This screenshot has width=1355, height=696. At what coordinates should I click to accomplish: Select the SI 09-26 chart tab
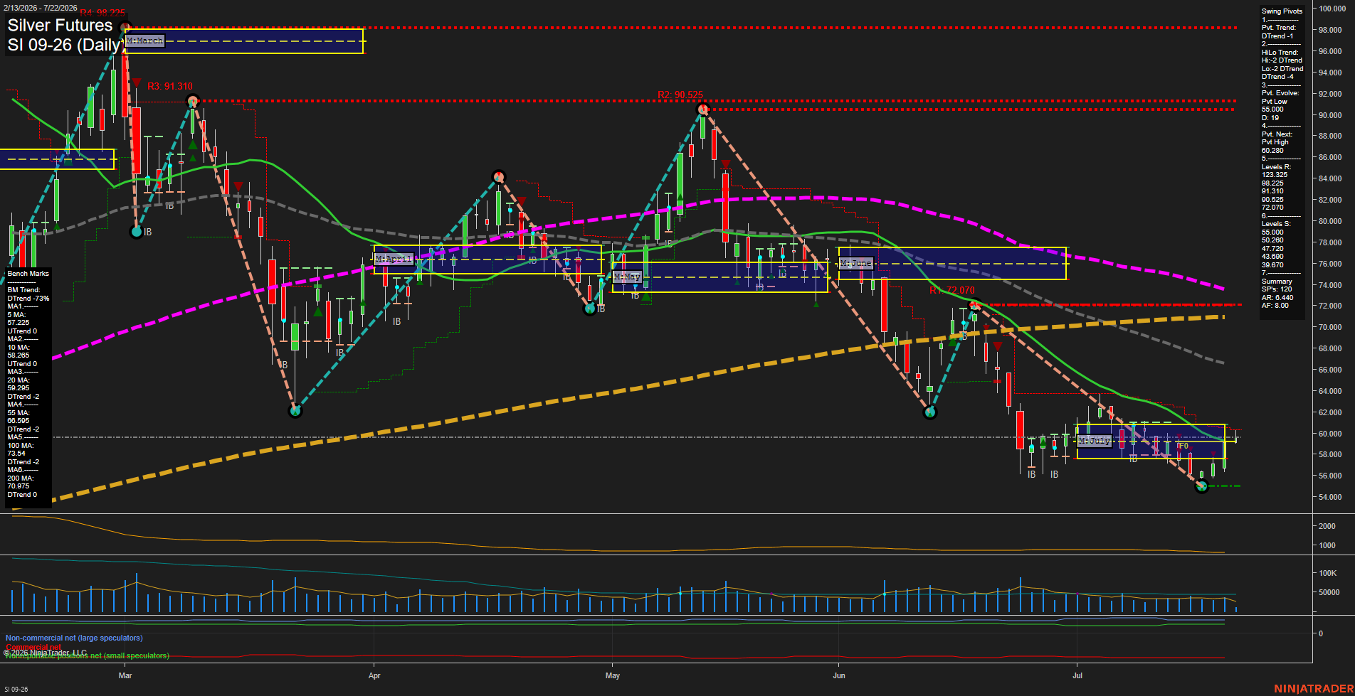[x=16, y=689]
